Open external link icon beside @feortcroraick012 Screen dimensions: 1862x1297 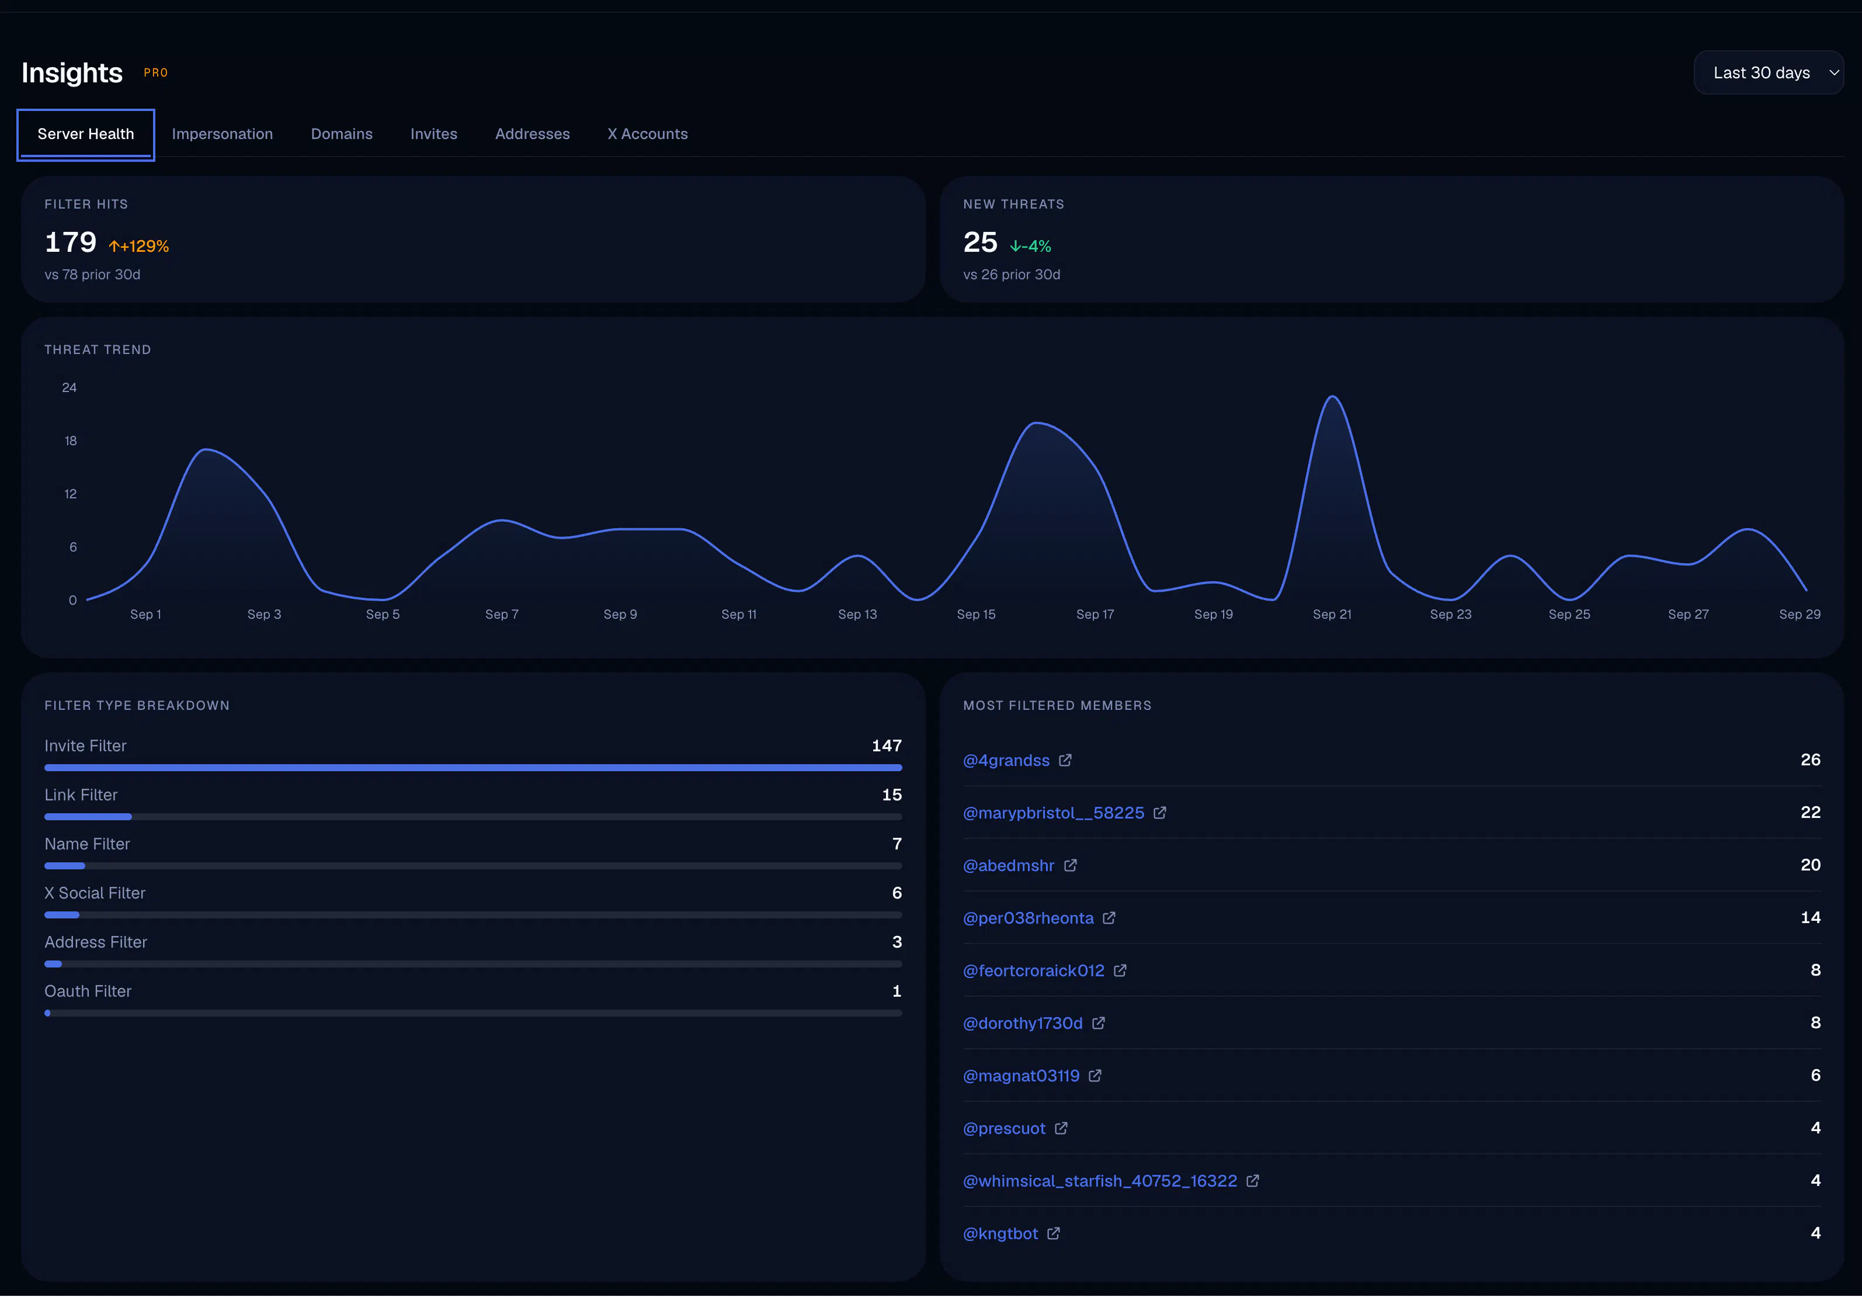click(1120, 971)
